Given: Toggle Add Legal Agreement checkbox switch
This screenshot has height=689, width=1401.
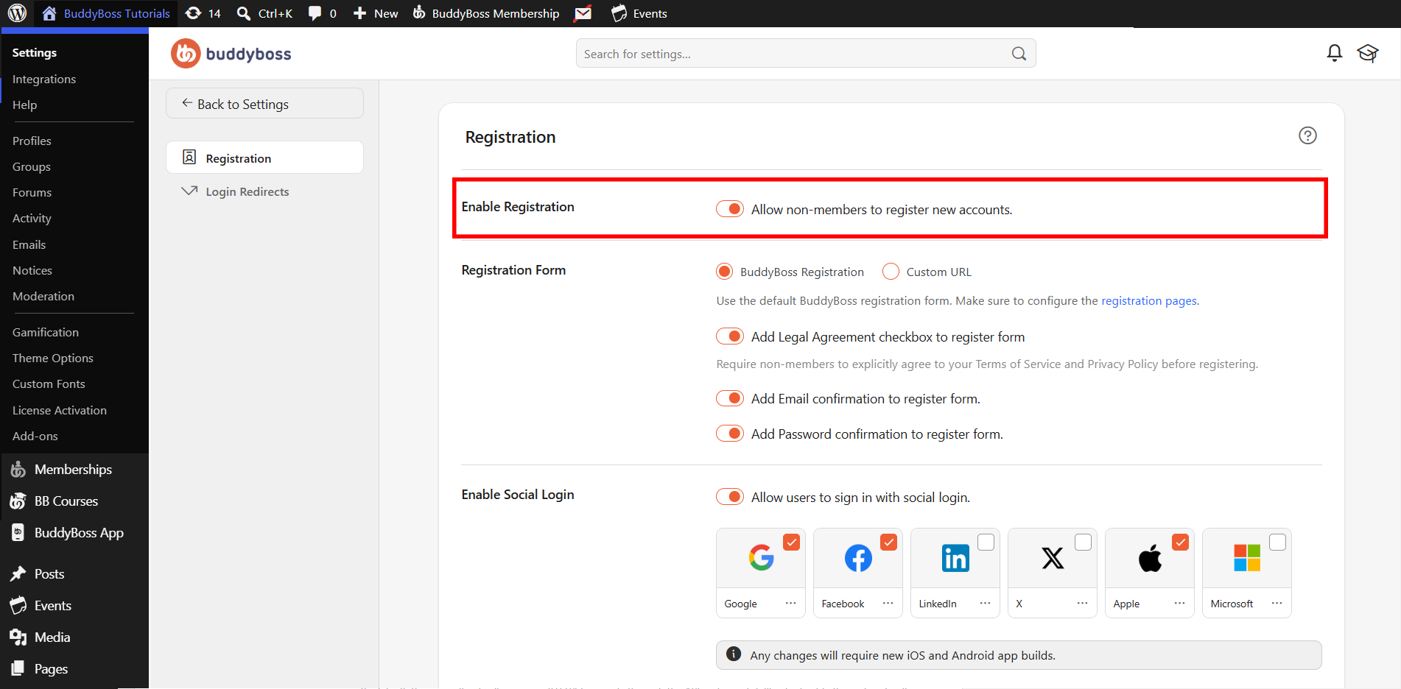Looking at the screenshot, I should pyautogui.click(x=730, y=336).
